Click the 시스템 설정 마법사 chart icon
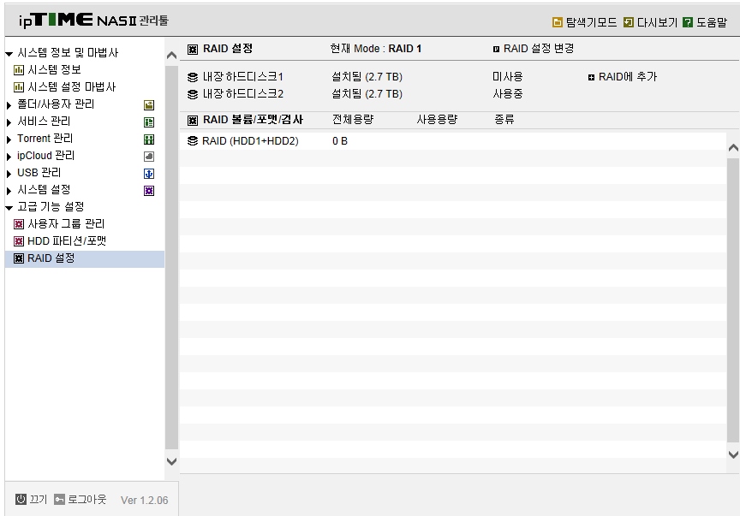 tap(19, 87)
